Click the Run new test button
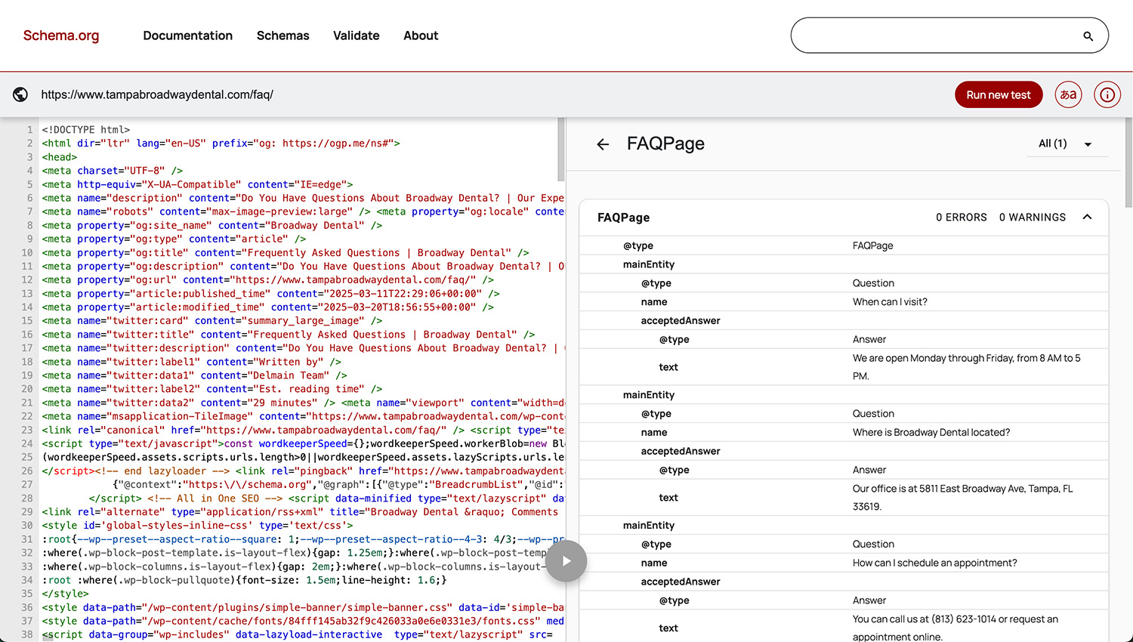This screenshot has height=642, width=1133. (998, 94)
